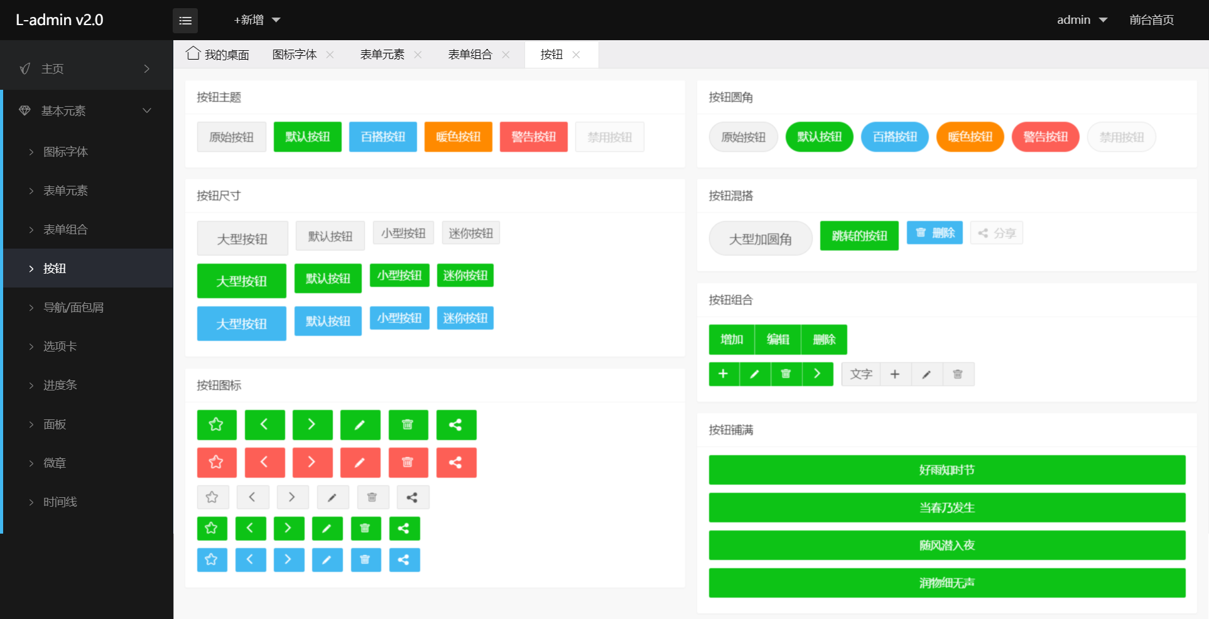
Task: Click the large red trash icon button
Action: [408, 463]
